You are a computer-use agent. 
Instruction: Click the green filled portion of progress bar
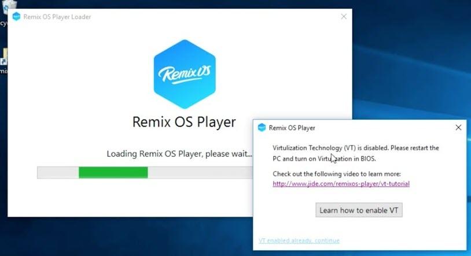point(113,172)
